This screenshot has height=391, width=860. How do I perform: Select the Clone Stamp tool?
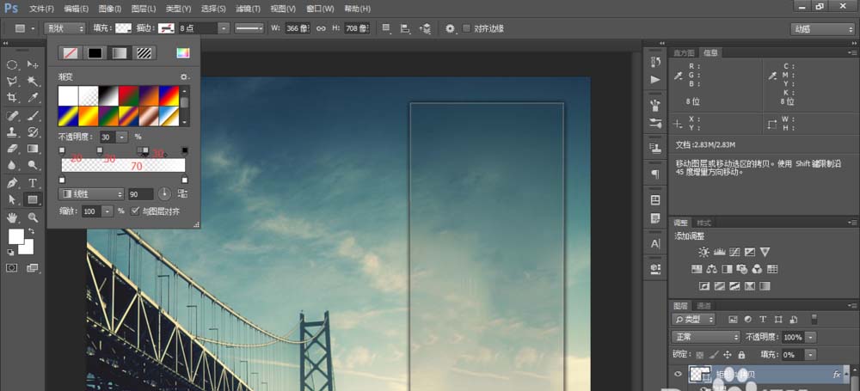[x=12, y=132]
